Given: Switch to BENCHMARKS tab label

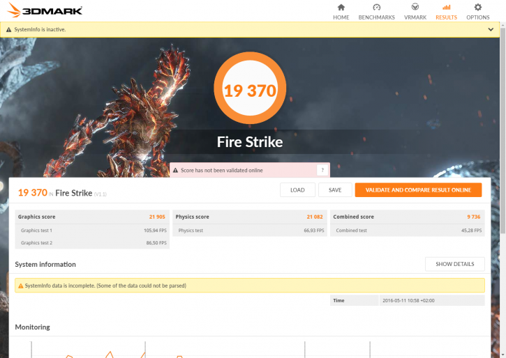Looking at the screenshot, I should [377, 17].
